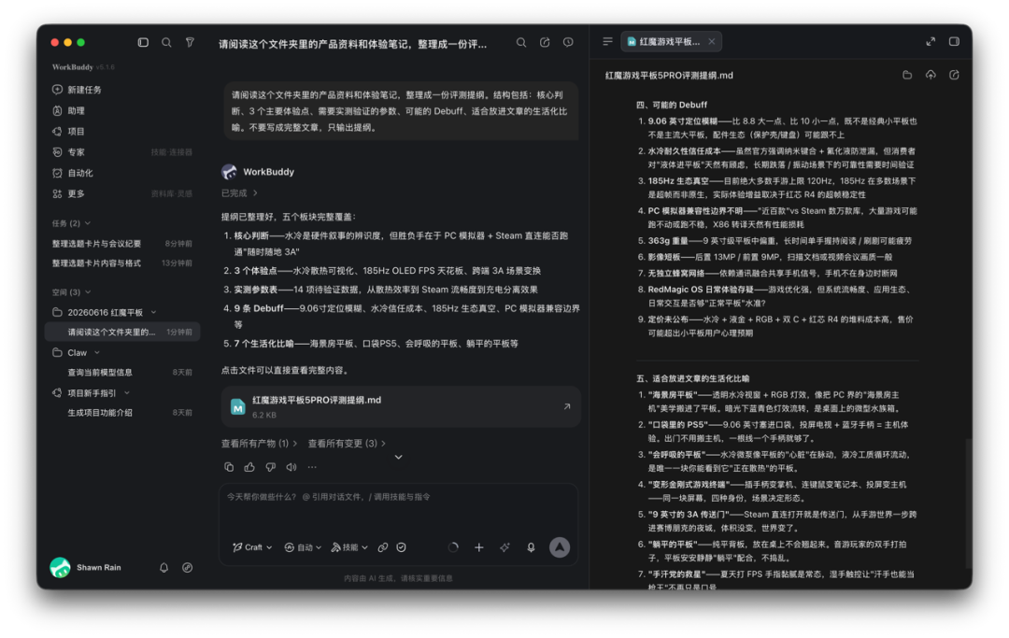Open the Craft mode dropdown
The height and width of the screenshot is (638, 1009).
point(252,547)
